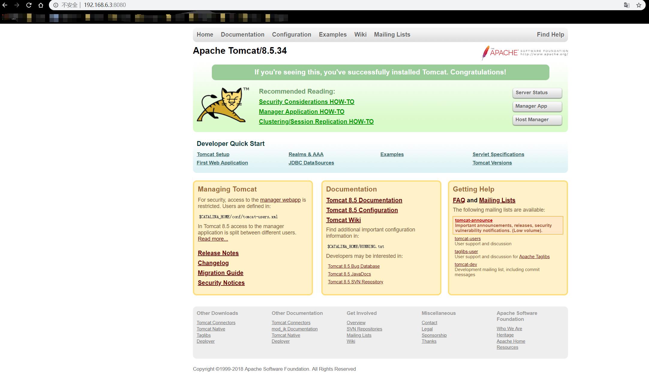Open Contact under Miscellaneous
This screenshot has width=649, height=377.
point(429,323)
